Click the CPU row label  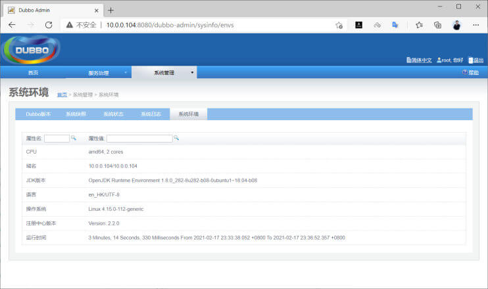31,152
